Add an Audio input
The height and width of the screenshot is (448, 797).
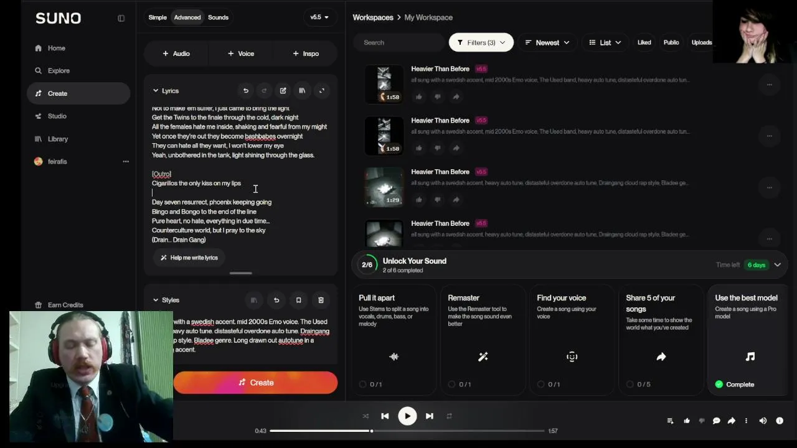176,54
